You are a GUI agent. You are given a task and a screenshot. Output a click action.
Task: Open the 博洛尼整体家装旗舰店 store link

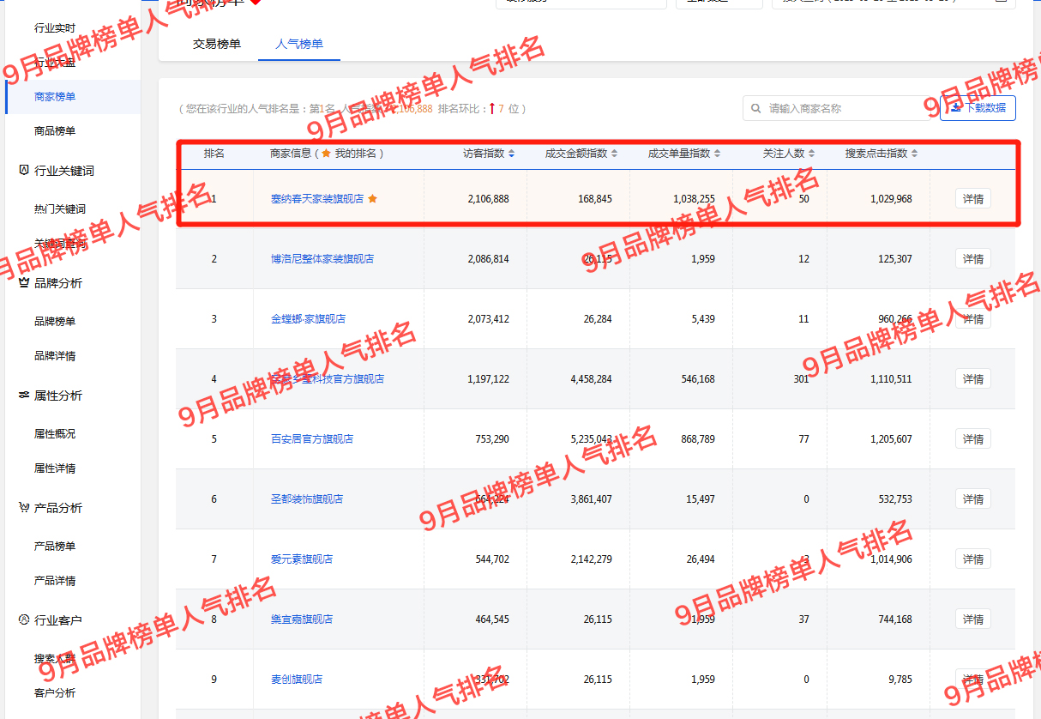(x=322, y=259)
